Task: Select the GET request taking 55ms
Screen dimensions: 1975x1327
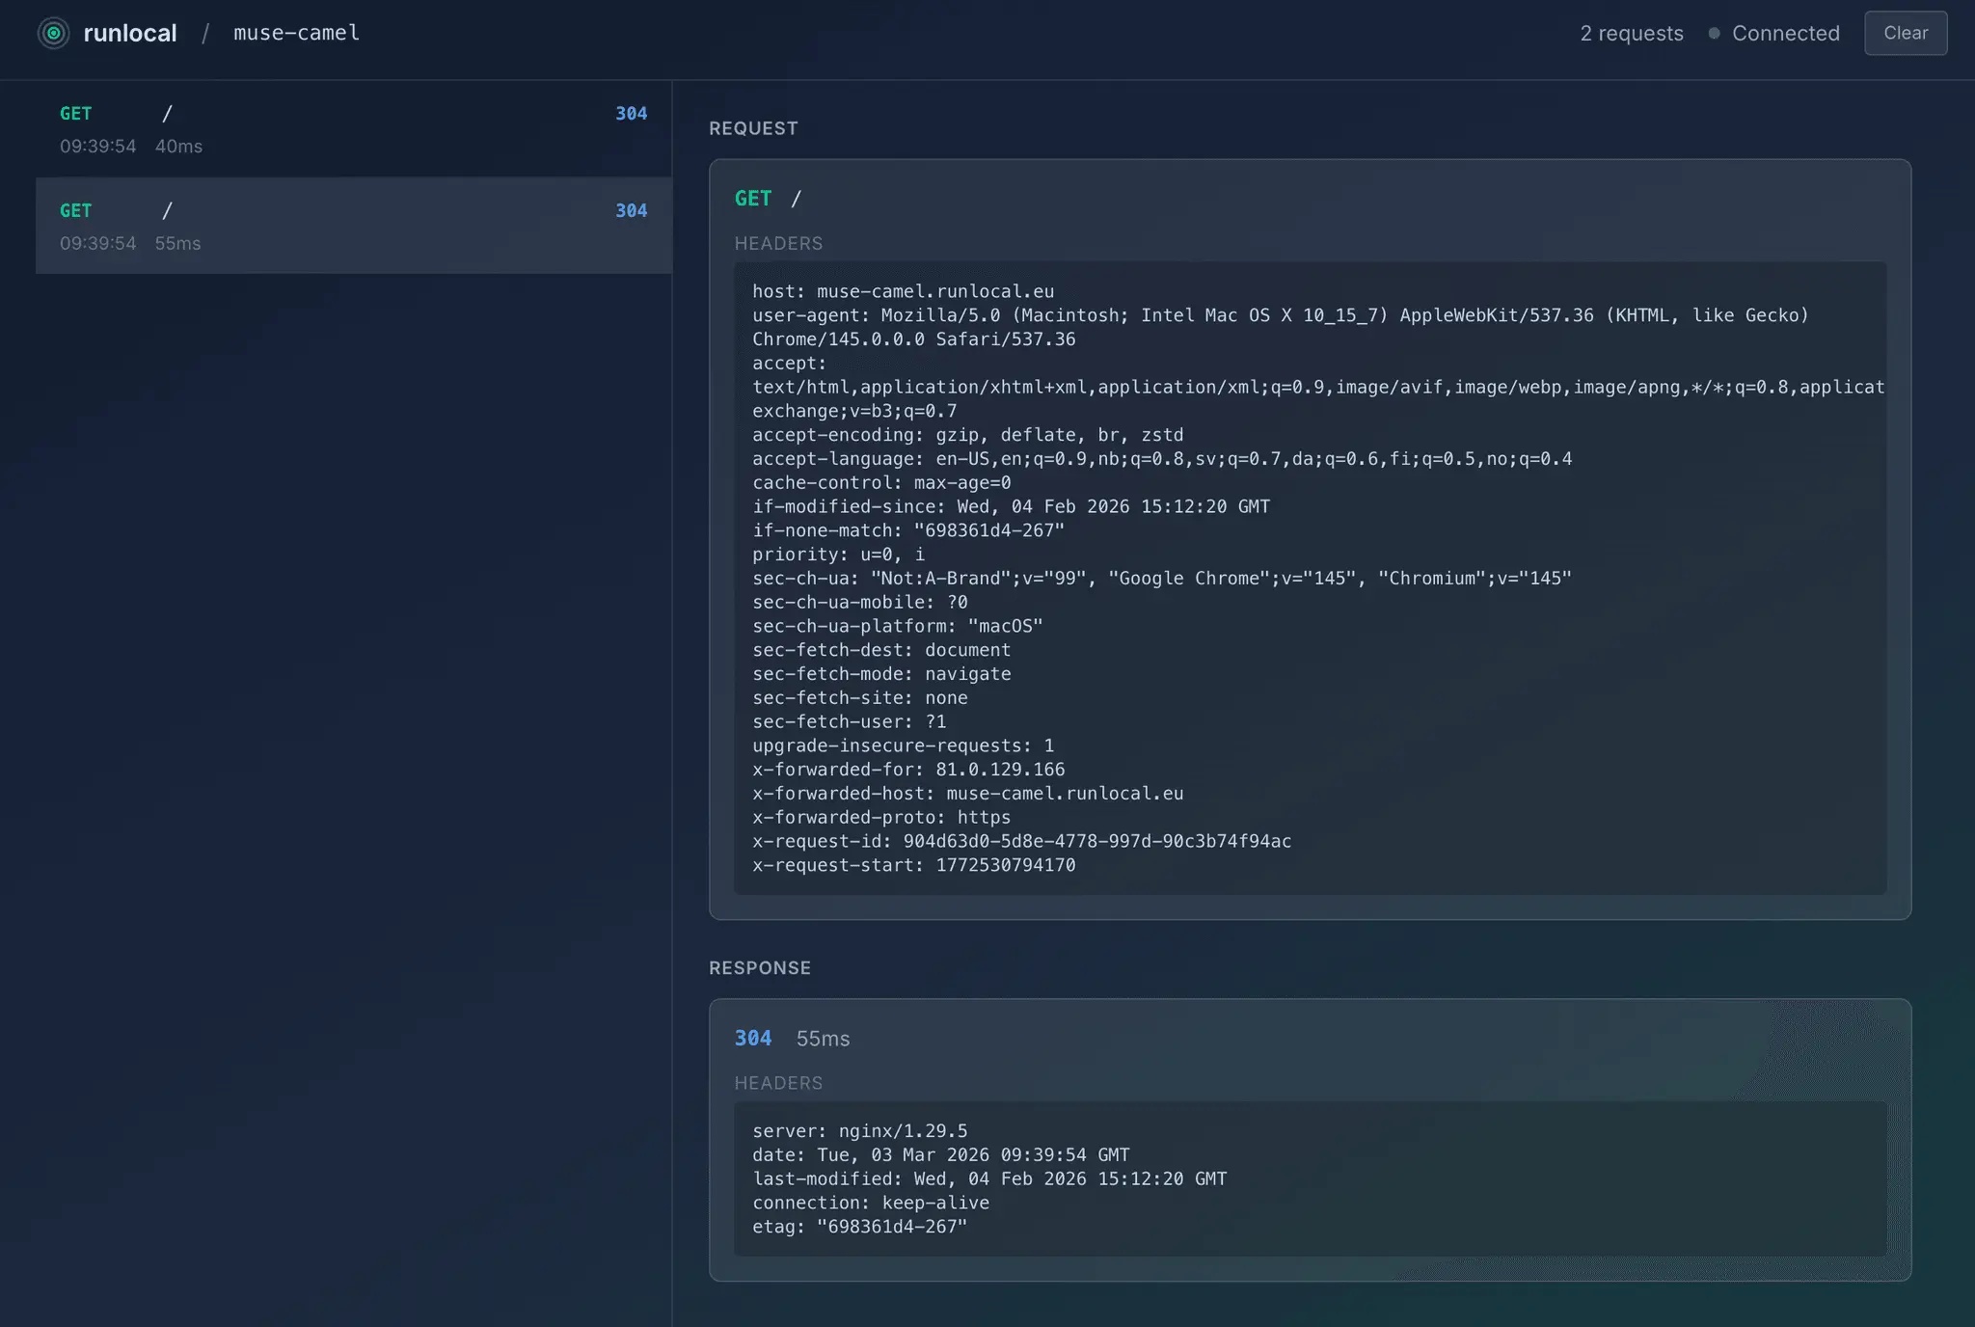Action: (x=354, y=226)
